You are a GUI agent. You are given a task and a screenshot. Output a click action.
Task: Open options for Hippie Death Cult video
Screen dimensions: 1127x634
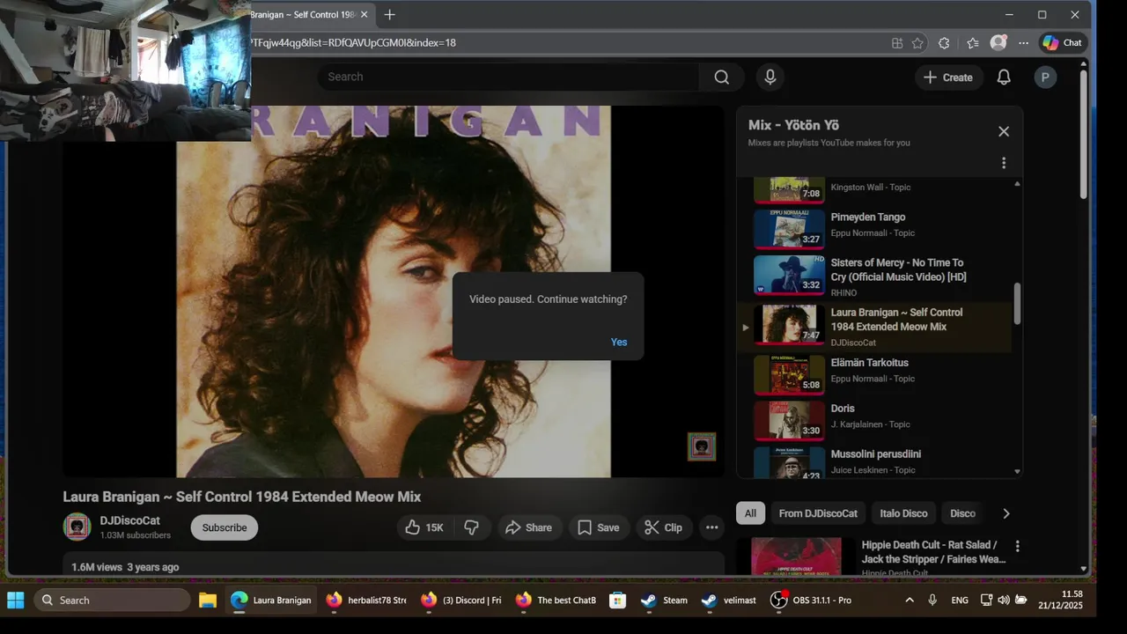(1017, 547)
